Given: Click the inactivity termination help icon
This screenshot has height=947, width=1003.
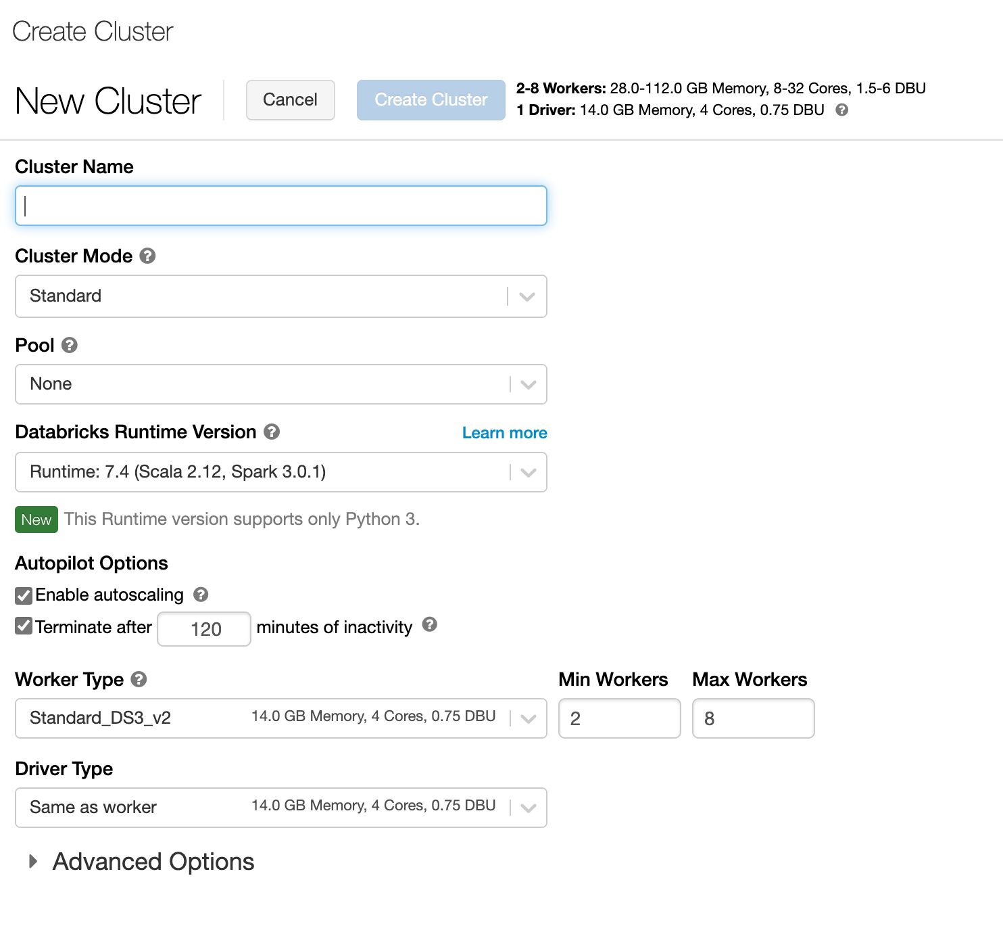Looking at the screenshot, I should pyautogui.click(x=430, y=624).
